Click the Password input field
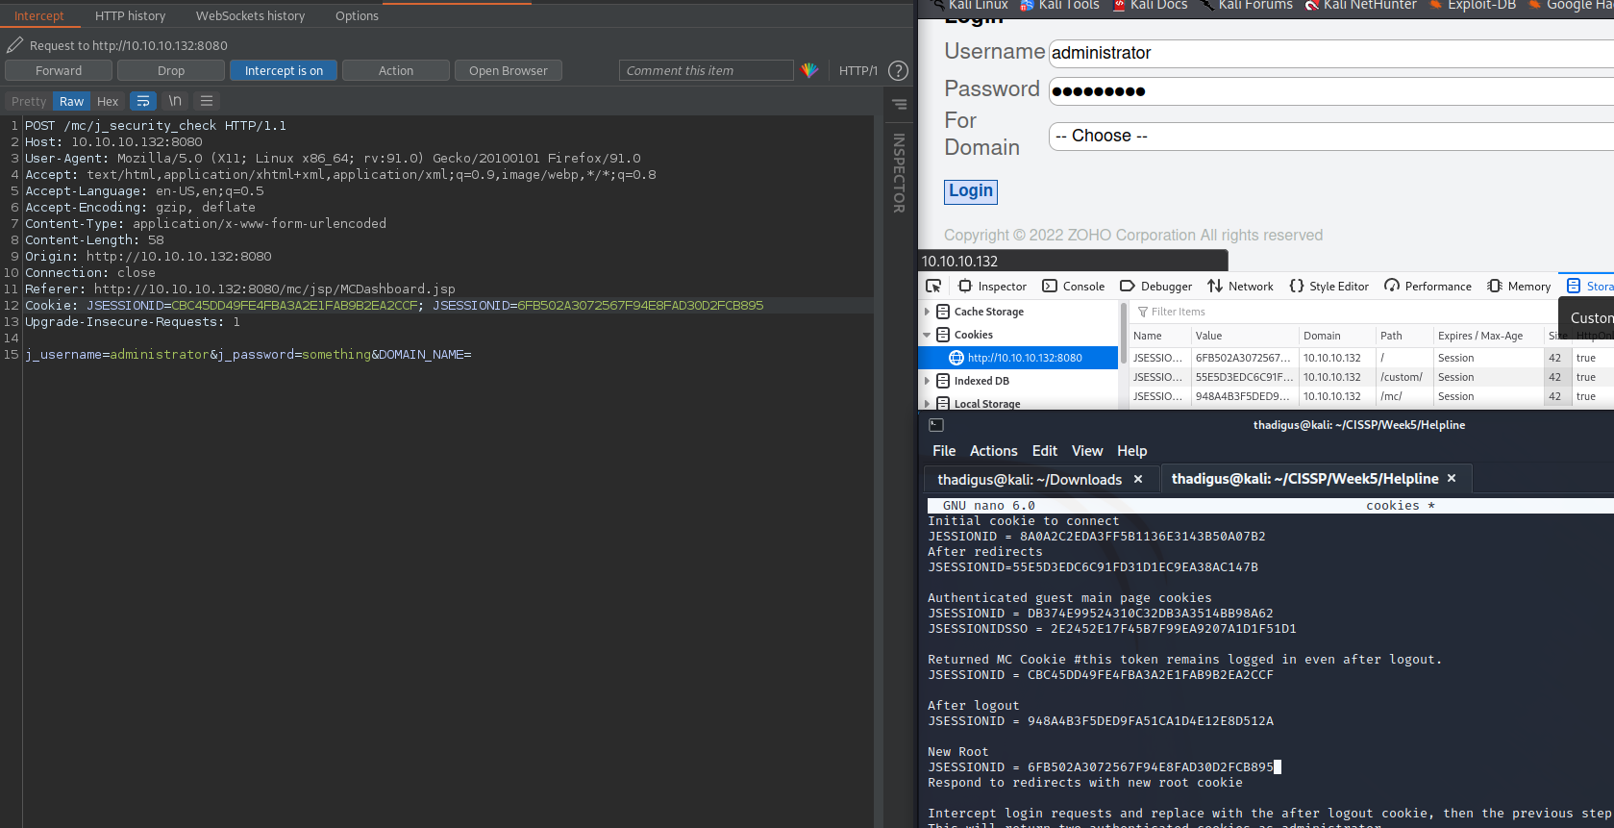The image size is (1614, 828). 1331,91
